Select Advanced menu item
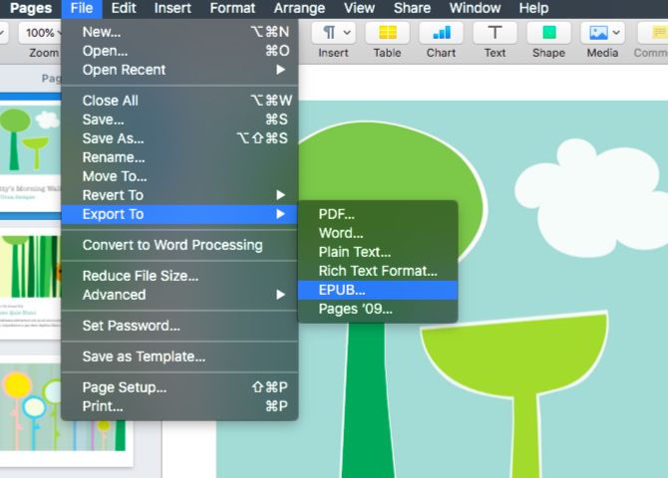This screenshot has width=668, height=478. tap(179, 295)
